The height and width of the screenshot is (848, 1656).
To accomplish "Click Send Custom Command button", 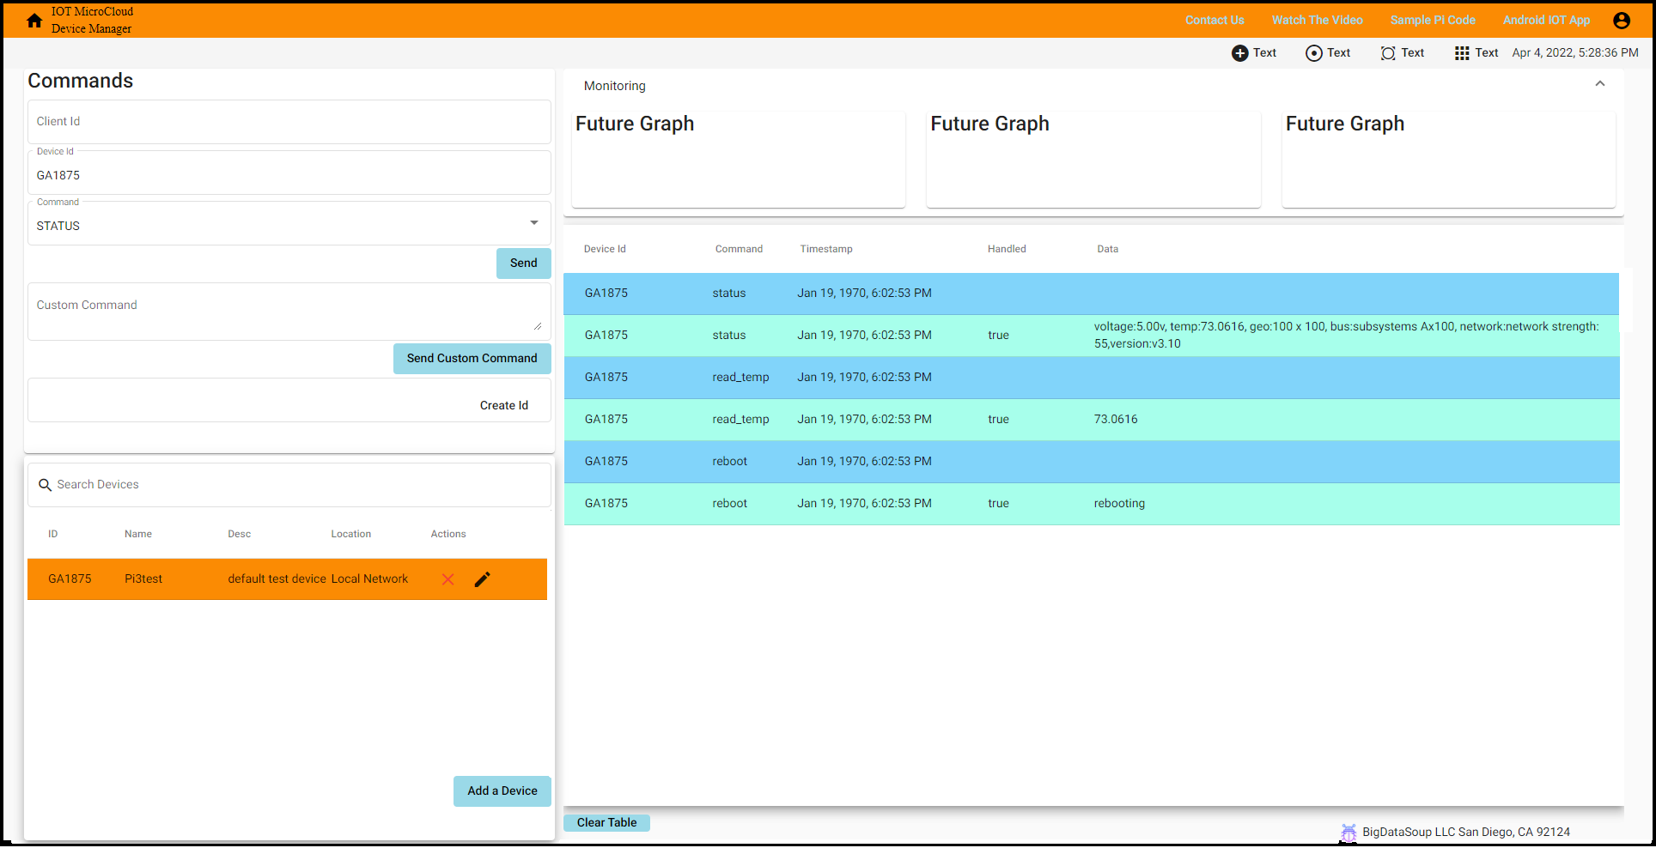I will 472,359.
